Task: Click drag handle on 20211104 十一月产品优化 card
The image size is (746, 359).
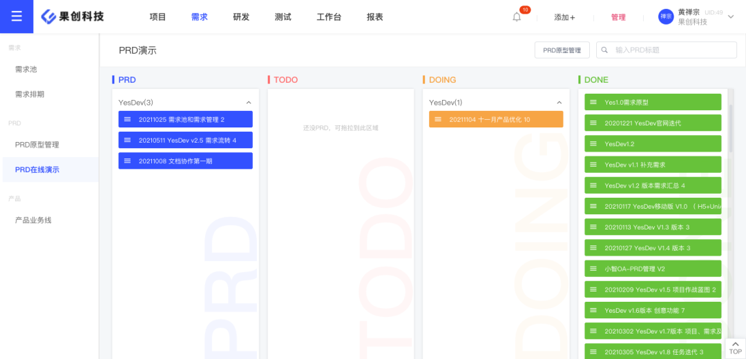Action: pyautogui.click(x=438, y=119)
